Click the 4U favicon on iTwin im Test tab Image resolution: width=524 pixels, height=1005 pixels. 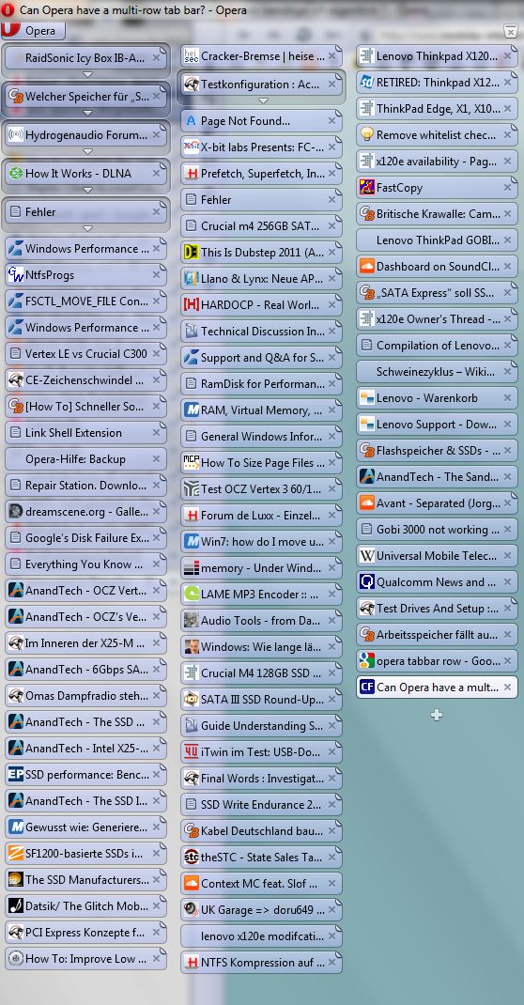tap(191, 751)
